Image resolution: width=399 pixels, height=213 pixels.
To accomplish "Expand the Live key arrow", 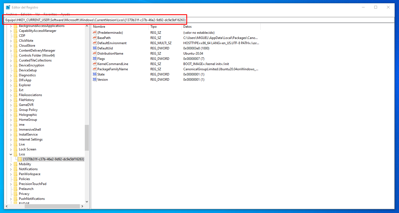I will (11, 144).
